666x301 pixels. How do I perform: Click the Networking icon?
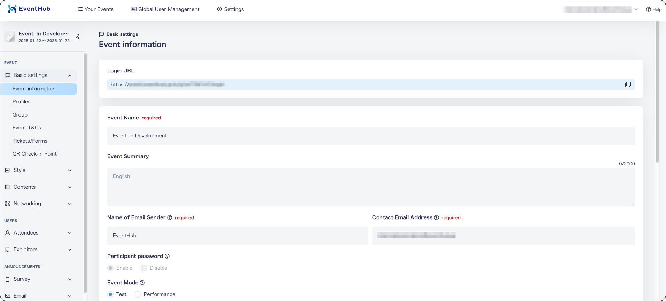point(8,204)
